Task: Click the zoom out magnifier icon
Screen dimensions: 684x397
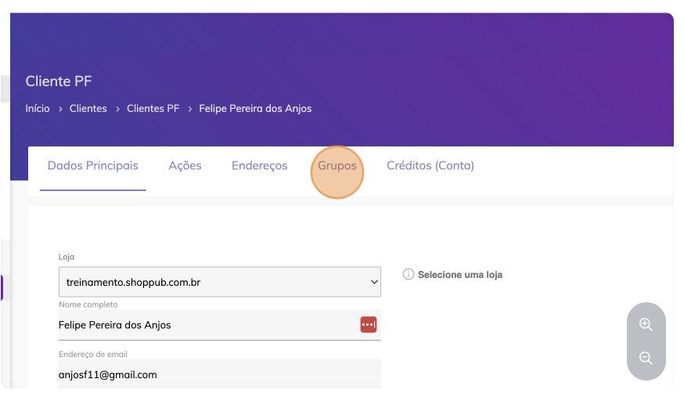Action: (646, 358)
